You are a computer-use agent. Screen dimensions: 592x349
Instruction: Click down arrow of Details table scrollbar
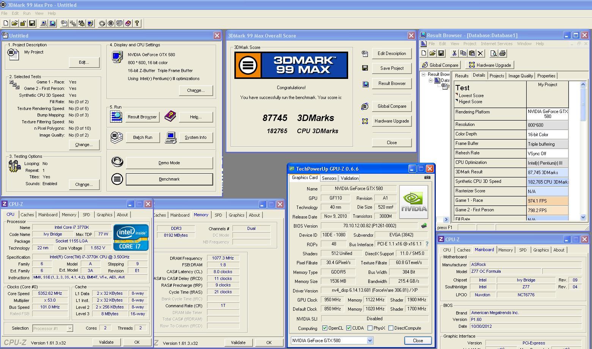pos(583,217)
